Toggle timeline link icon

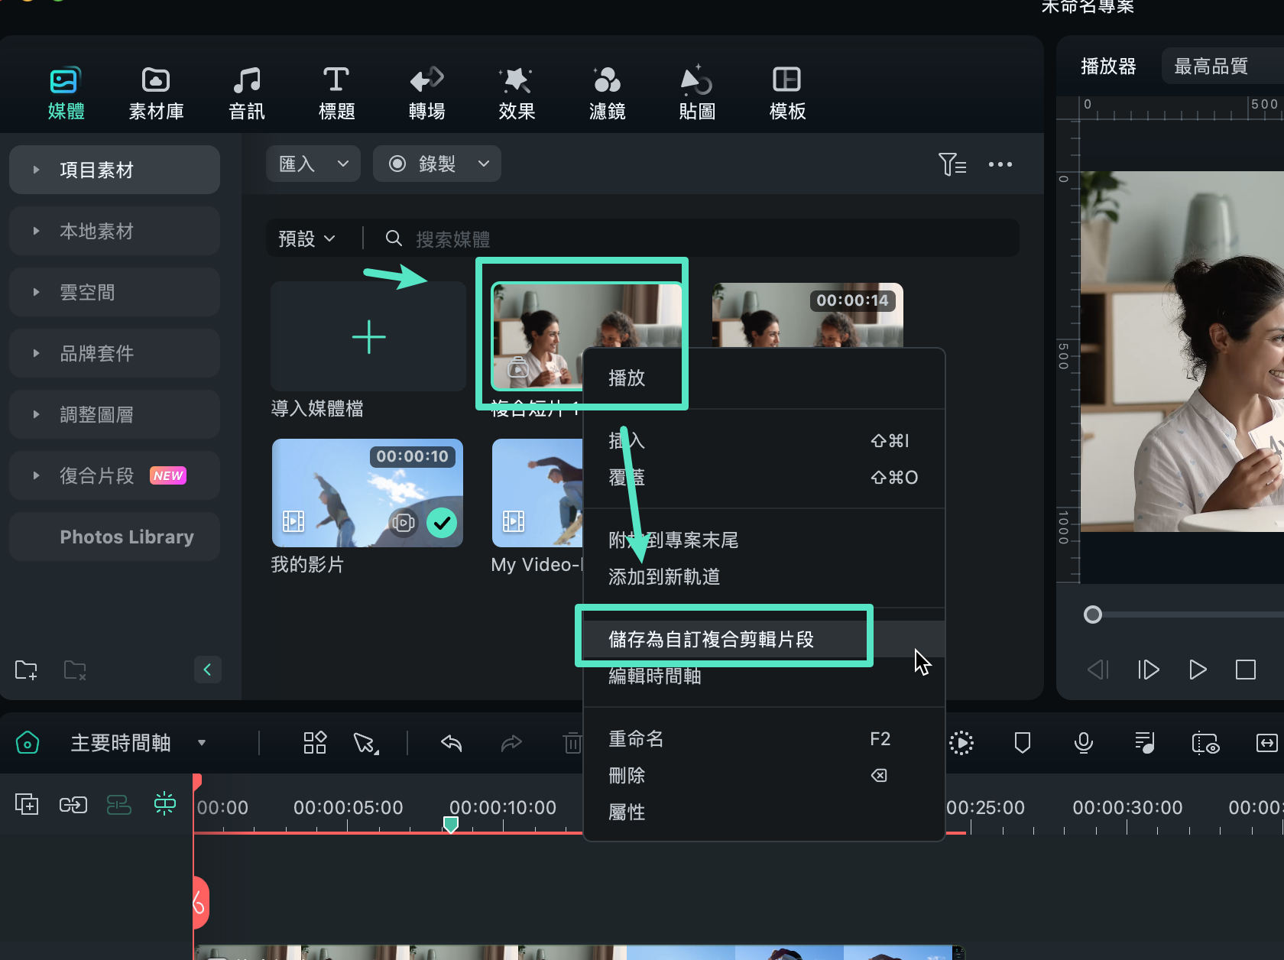[73, 804]
